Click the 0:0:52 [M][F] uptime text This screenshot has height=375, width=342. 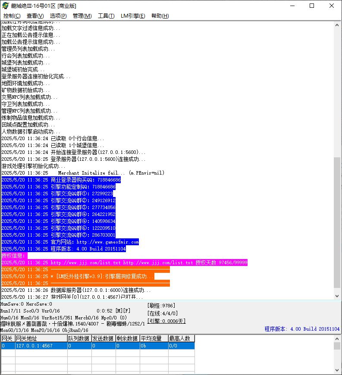pyautogui.click(x=113, y=311)
